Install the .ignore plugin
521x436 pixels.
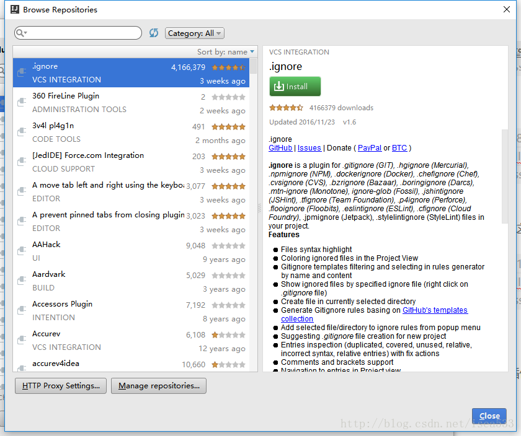pyautogui.click(x=295, y=86)
